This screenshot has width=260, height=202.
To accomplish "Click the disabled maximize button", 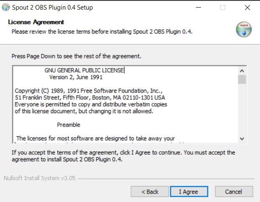I will (x=223, y=8).
